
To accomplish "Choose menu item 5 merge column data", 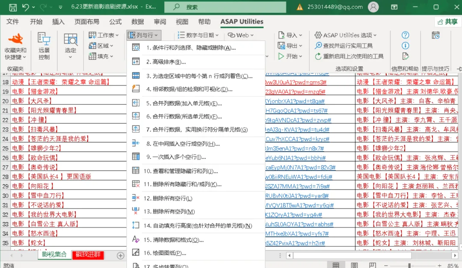I will [x=196, y=103].
